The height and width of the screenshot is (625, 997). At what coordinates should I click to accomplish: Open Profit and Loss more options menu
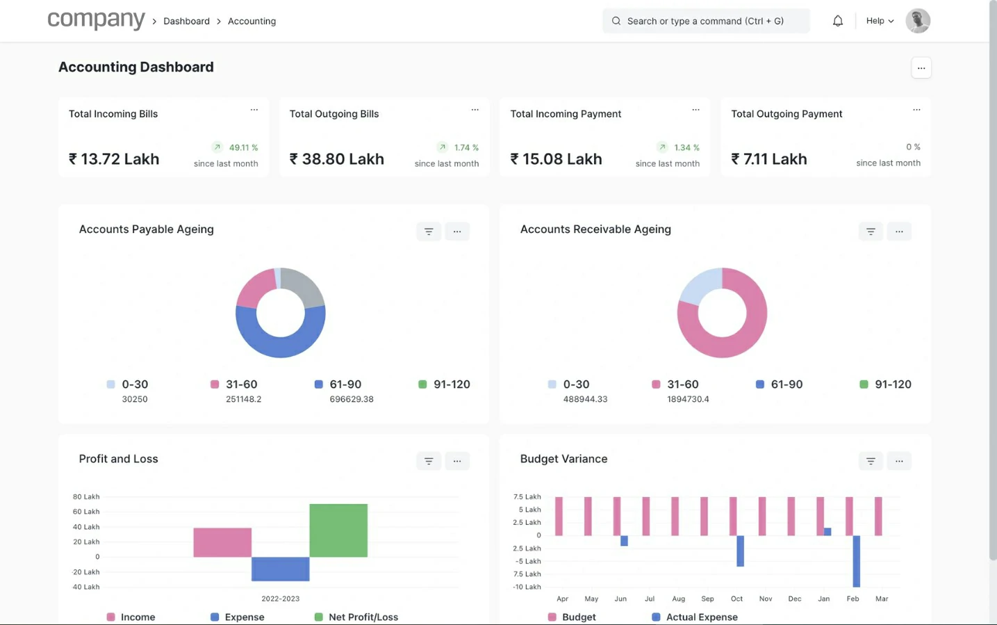(457, 461)
